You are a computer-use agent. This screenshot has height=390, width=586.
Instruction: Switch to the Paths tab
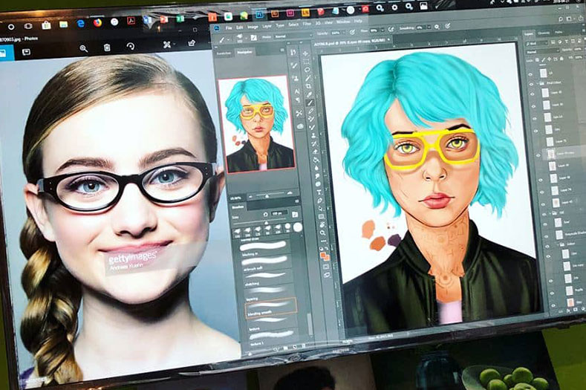(x=559, y=33)
